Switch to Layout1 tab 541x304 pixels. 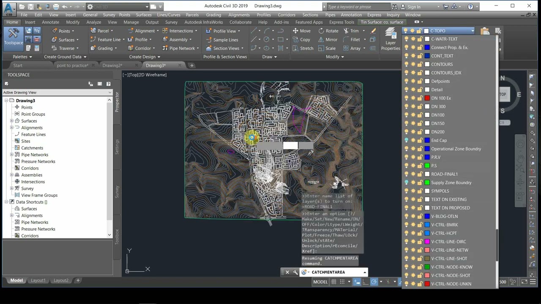pyautogui.click(x=38, y=280)
